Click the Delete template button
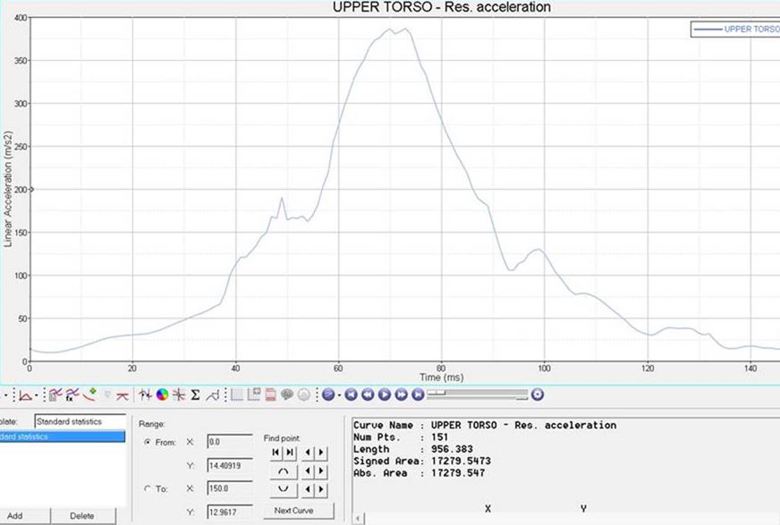 pyautogui.click(x=82, y=516)
